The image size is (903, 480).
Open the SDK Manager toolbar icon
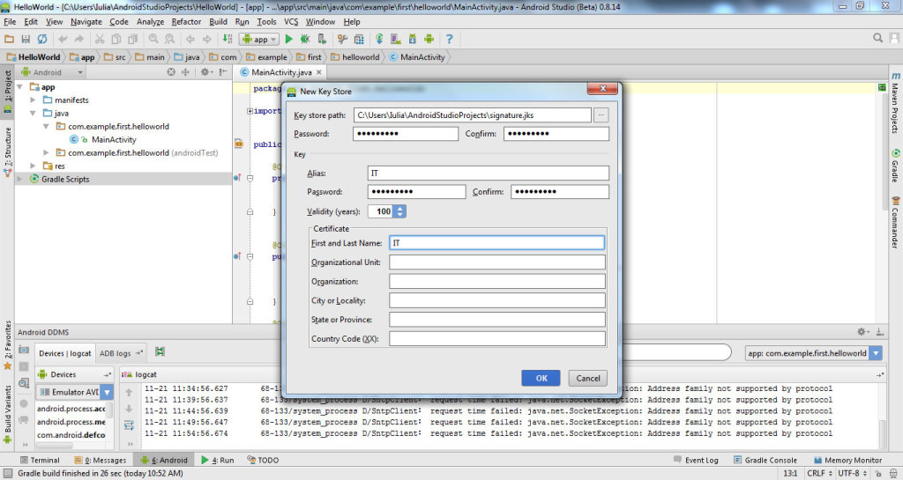[x=413, y=39]
